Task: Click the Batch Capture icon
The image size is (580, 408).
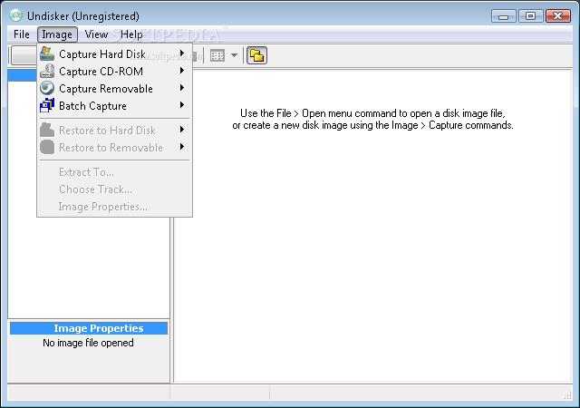Action: pyautogui.click(x=47, y=105)
